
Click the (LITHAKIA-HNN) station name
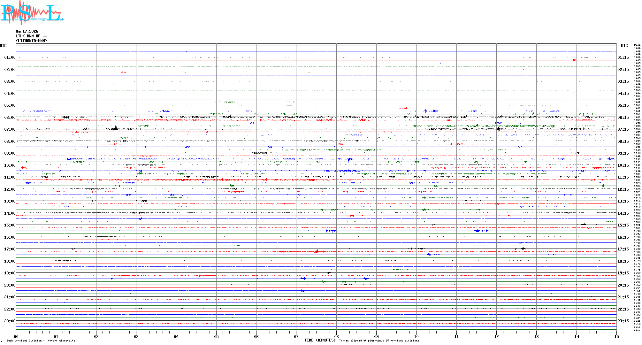tap(31, 41)
